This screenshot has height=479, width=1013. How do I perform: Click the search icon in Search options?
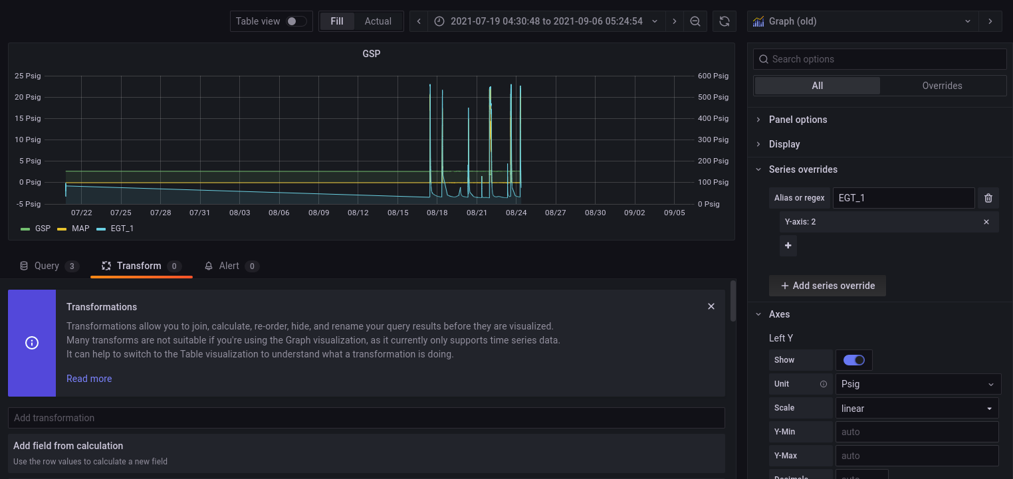coord(763,59)
